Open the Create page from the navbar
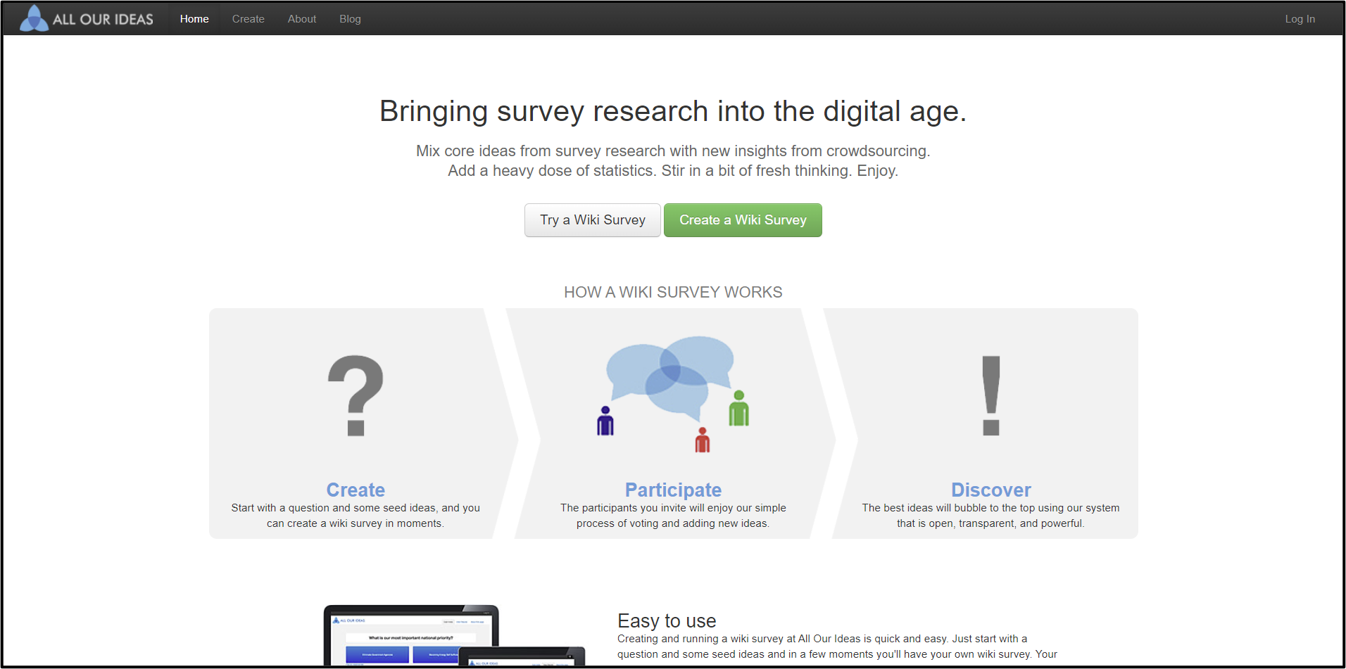1346x669 pixels. coord(248,18)
